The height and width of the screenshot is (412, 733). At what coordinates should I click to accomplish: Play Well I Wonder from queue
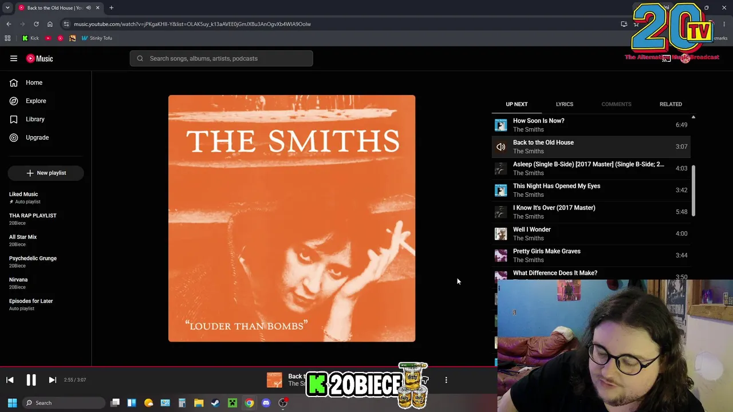[591, 233]
